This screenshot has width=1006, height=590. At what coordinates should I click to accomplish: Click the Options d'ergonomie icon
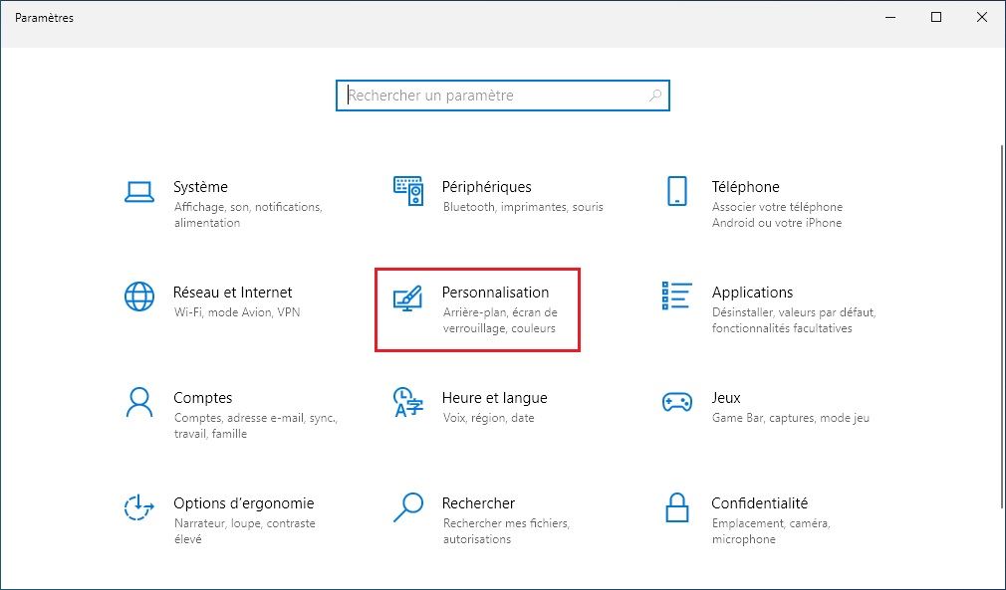pyautogui.click(x=138, y=507)
